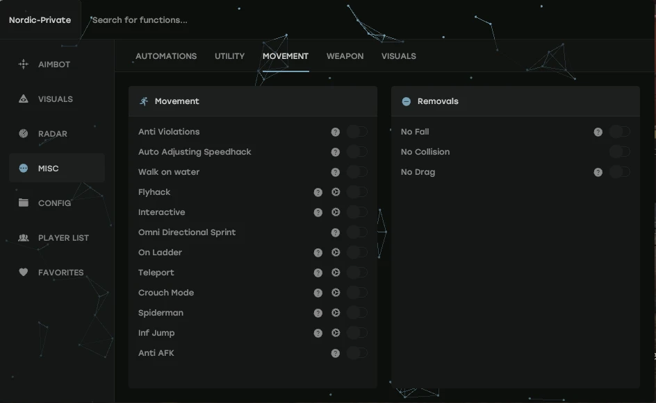Select the MOVEMENT tab
This screenshot has width=656, height=403.
[x=286, y=56]
